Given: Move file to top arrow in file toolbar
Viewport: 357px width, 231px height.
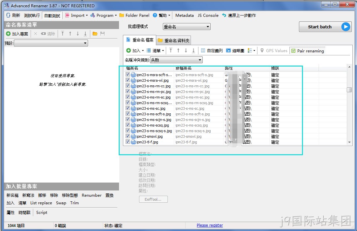Looking at the screenshot, I should coord(171,50).
